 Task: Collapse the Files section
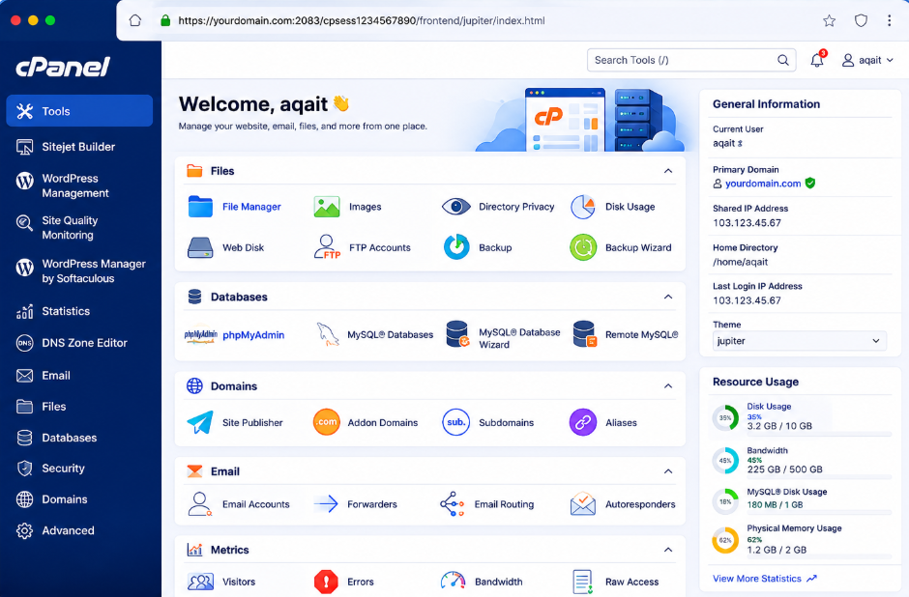click(668, 171)
